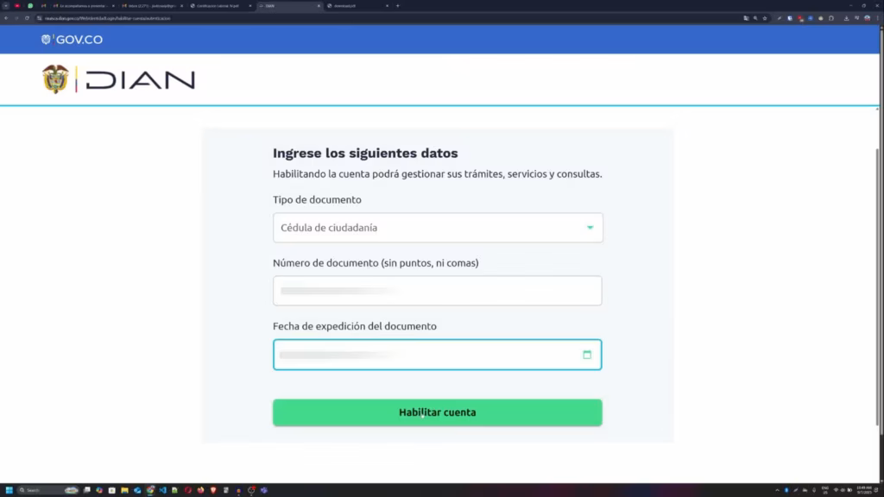Viewport: 884px width, 497px height.
Task: Show hidden system tray icons
Action: [777, 490]
